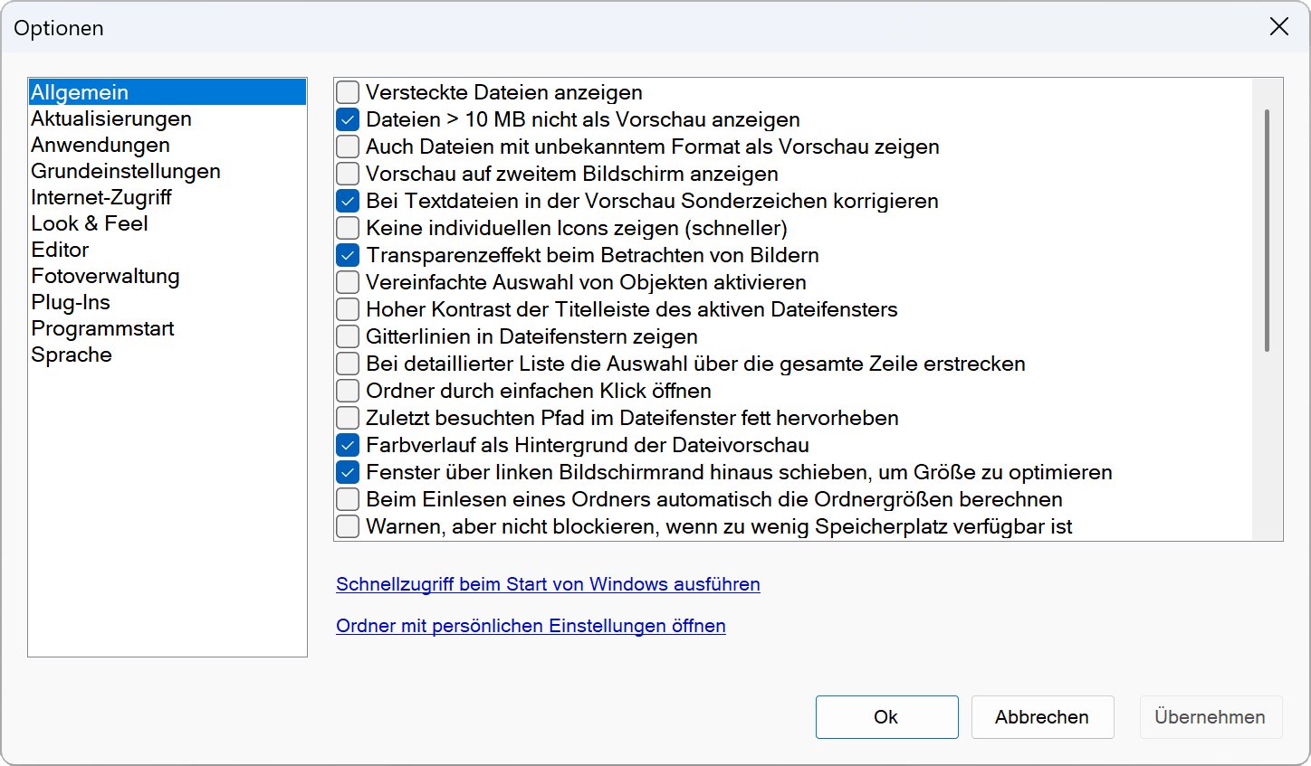This screenshot has width=1311, height=766.
Task: Open 'Ordner mit persönlichen Einstellungen öffnen' link
Action: pos(531,626)
